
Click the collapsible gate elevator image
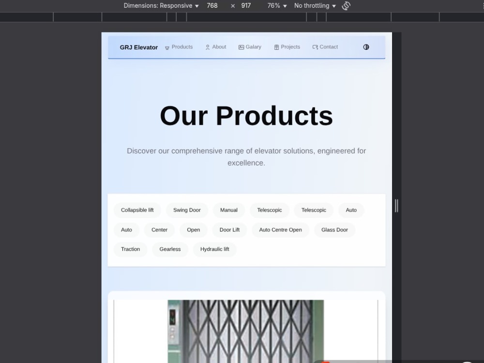coord(246,331)
